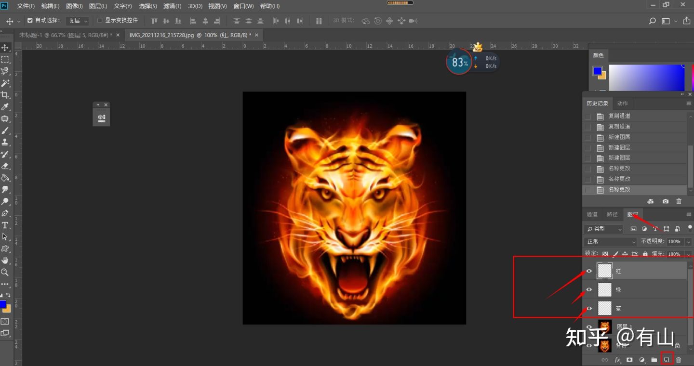Open the 滤镜(T) menu
This screenshot has width=694, height=366.
pos(172,6)
